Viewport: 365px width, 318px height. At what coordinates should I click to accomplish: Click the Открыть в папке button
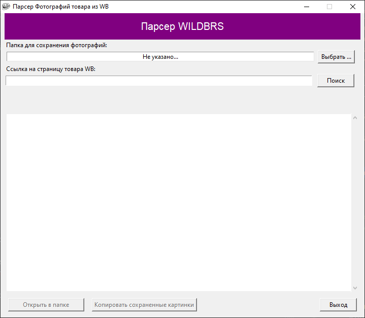(46, 305)
